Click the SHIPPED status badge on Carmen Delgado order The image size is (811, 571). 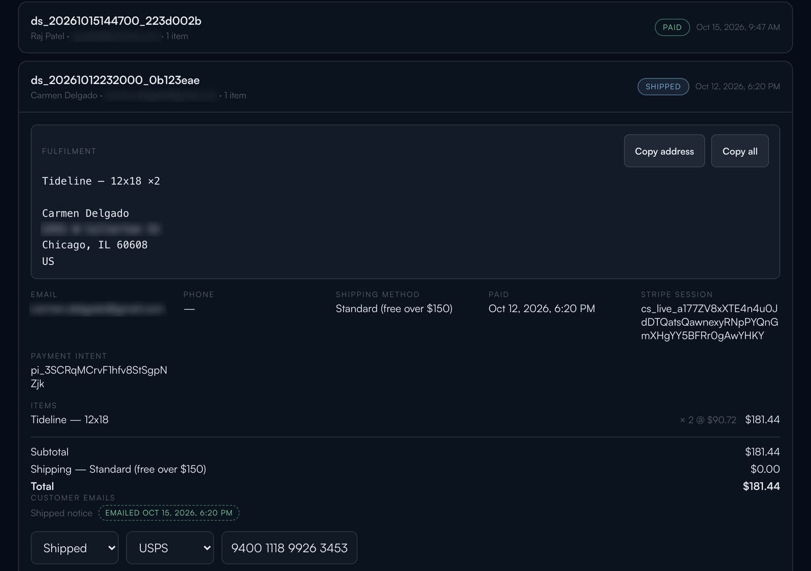pyautogui.click(x=663, y=87)
